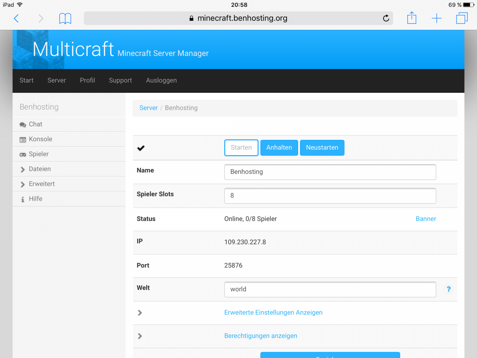The height and width of the screenshot is (358, 477).
Task: Show permissions via Berechtigungen anzeigen
Action: click(x=260, y=336)
